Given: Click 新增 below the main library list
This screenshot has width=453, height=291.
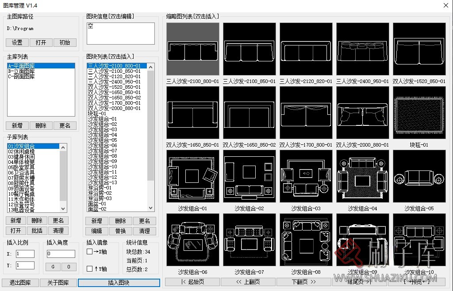Looking at the screenshot, I should (x=17, y=125).
